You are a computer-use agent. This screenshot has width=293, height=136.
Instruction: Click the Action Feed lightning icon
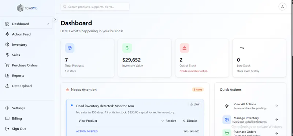(x=7, y=34)
